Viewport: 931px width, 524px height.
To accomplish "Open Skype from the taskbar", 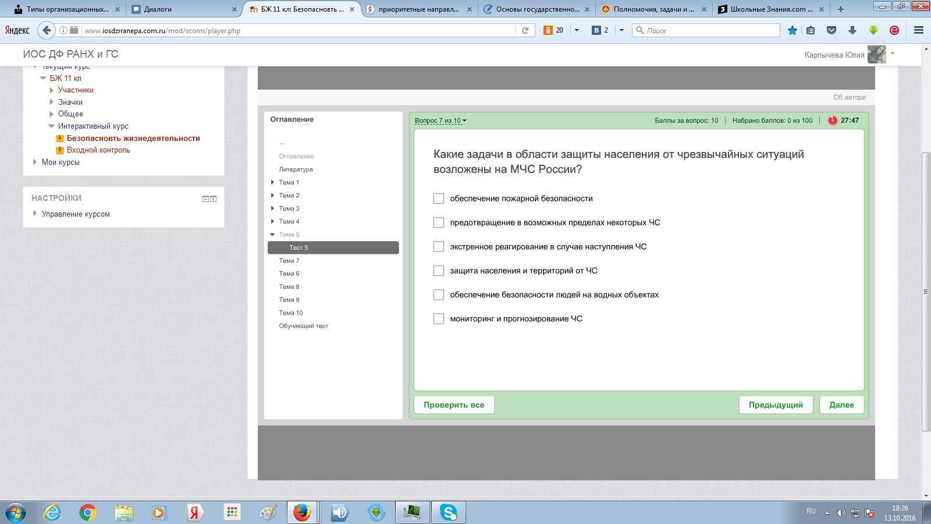I will click(x=449, y=512).
